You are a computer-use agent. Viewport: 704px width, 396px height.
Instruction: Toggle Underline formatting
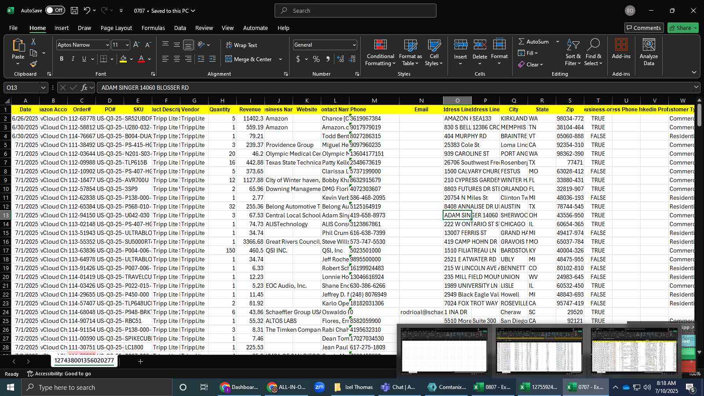coord(84,59)
